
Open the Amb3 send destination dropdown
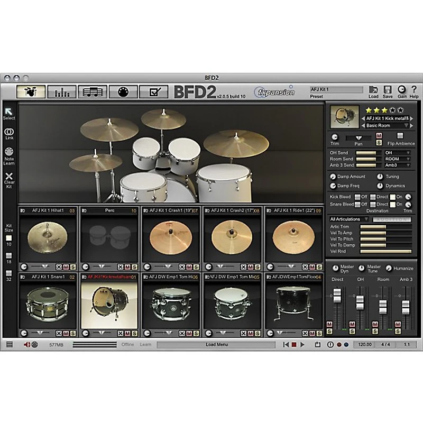(x=398, y=165)
